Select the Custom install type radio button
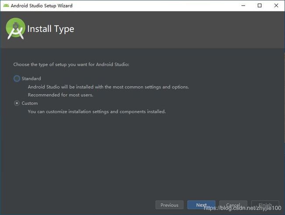 point(17,103)
